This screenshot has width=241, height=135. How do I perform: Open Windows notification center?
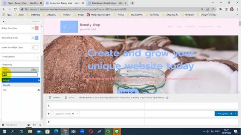click(236, 132)
